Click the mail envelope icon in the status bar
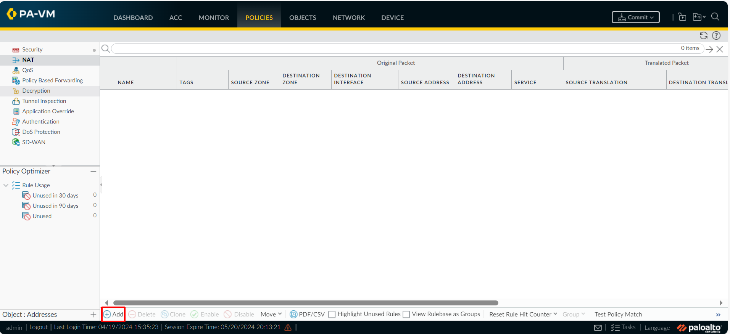The image size is (730, 334). [x=598, y=328]
